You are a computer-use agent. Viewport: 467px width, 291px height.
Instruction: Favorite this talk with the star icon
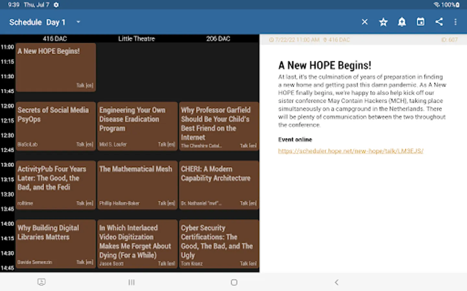coord(383,22)
